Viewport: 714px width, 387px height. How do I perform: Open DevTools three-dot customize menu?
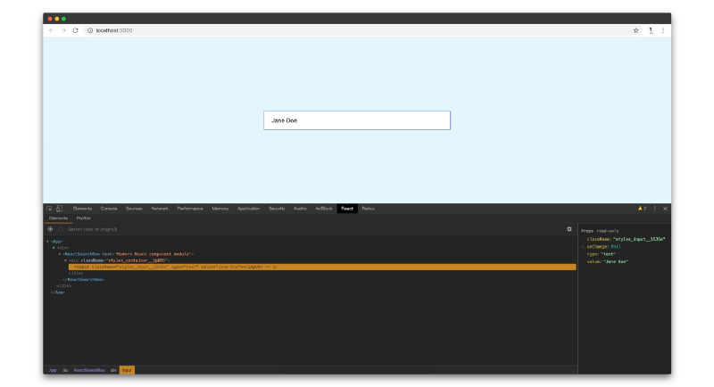pyautogui.click(x=654, y=208)
